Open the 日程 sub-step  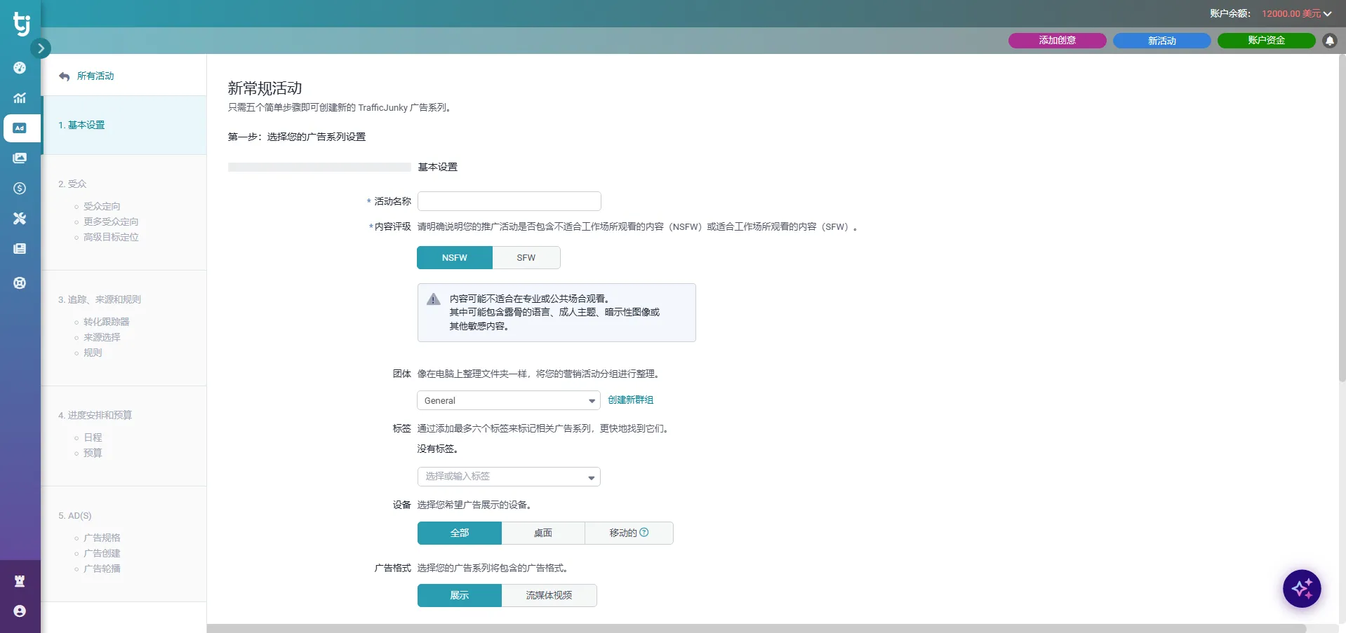(x=93, y=437)
